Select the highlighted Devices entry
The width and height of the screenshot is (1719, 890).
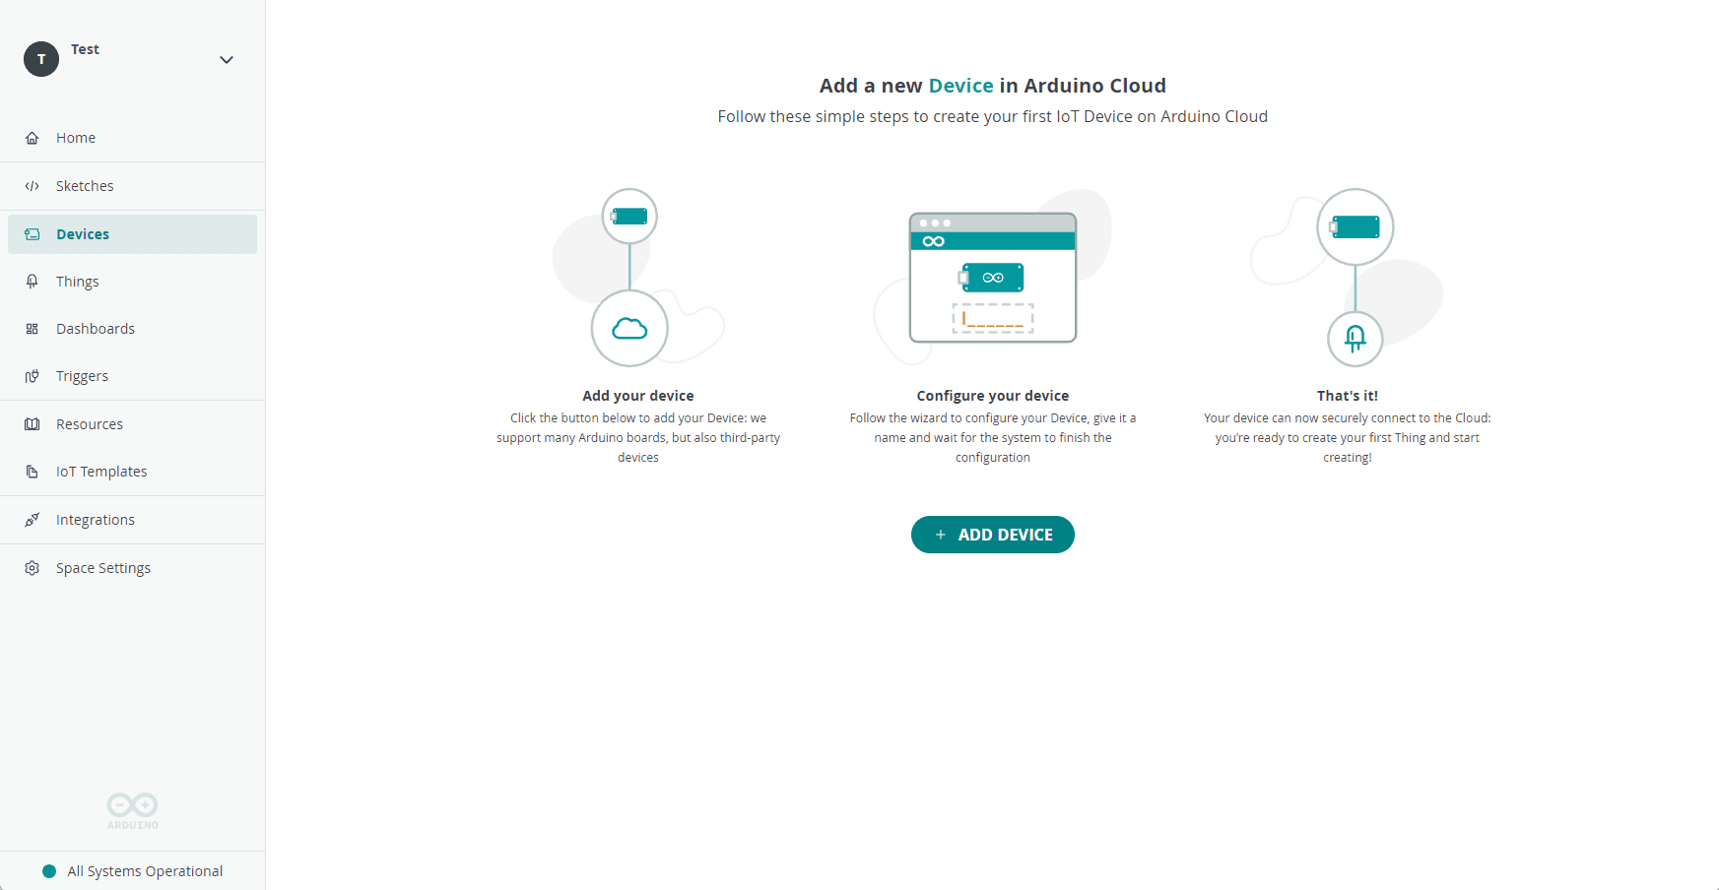point(83,233)
